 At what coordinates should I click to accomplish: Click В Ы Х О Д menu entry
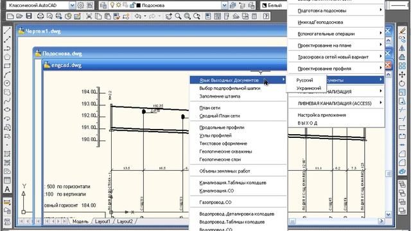pyautogui.click(x=337, y=123)
